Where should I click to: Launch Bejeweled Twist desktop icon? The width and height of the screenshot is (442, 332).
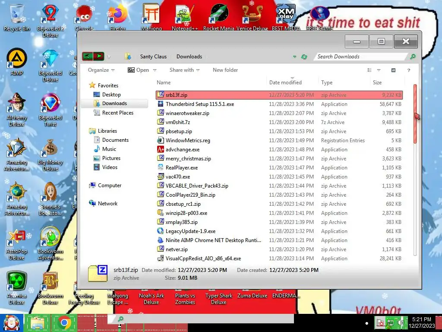click(x=50, y=109)
